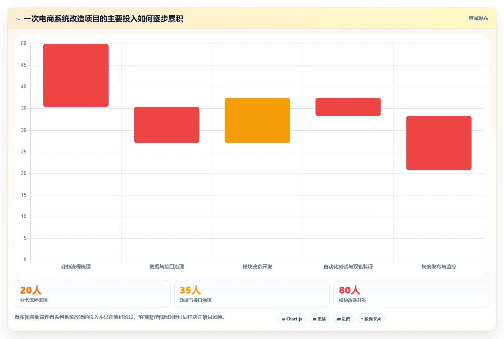This screenshot has height=339, width=504.
Task: Click the orange bar for 模块改造开发
Action: pos(258,120)
